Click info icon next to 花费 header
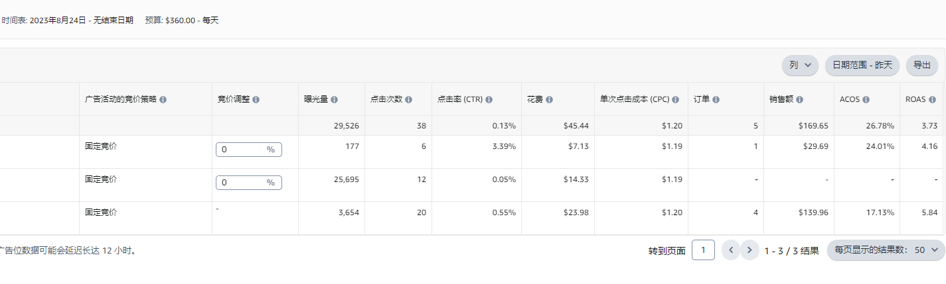This screenshot has height=284, width=946. tap(550, 99)
